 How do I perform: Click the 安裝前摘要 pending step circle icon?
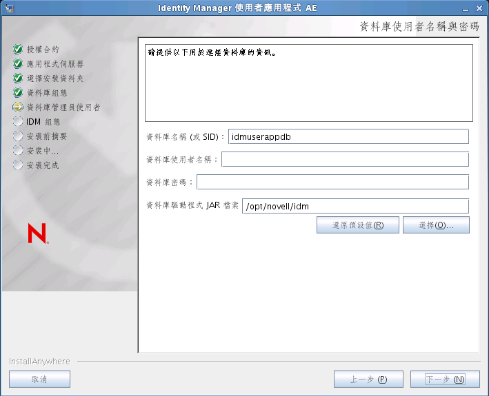click(18, 136)
